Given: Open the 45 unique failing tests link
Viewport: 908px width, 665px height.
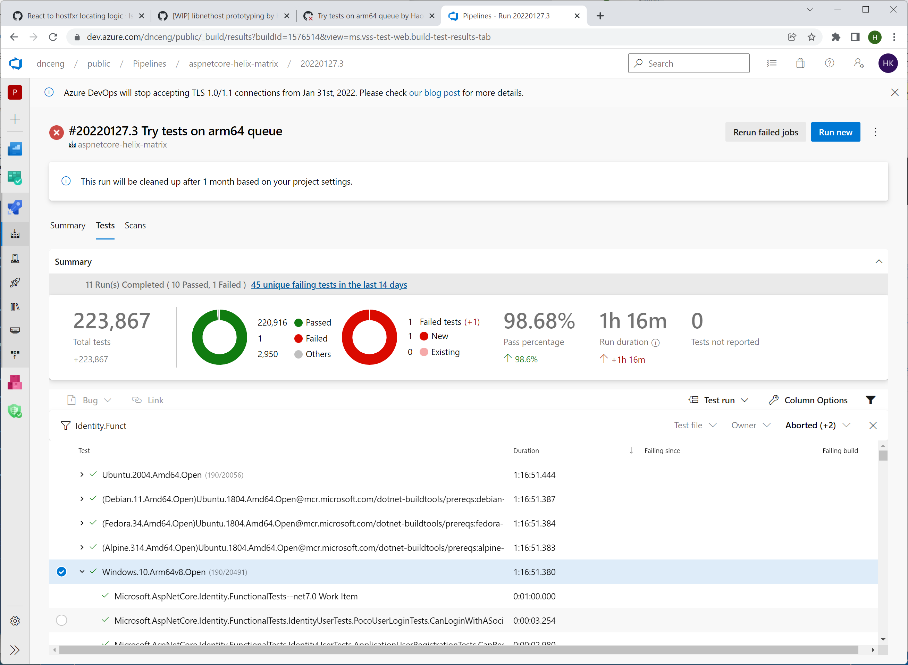Looking at the screenshot, I should [329, 285].
